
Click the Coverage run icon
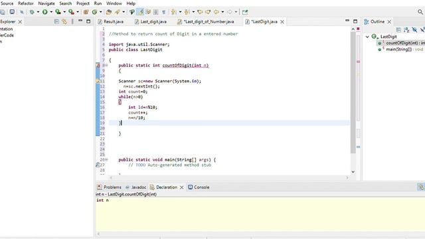coord(58,12)
